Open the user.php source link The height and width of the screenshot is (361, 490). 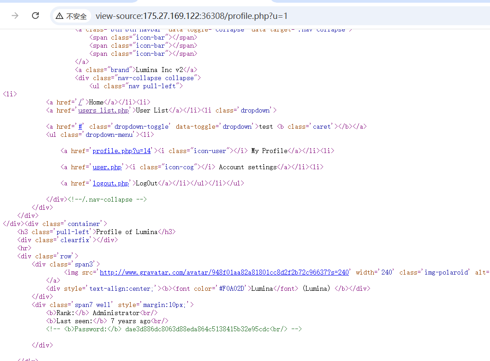[x=107, y=167]
